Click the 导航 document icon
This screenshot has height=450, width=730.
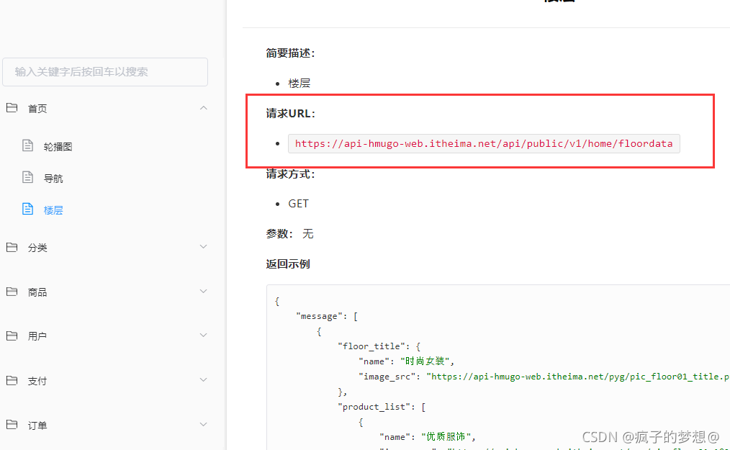click(x=28, y=178)
